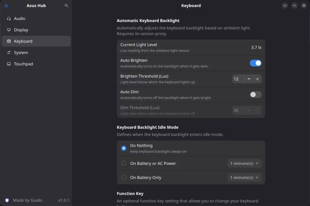This screenshot has width=310, height=206.
Task: Select the On Battery or AC Power option
Action: coord(124,163)
